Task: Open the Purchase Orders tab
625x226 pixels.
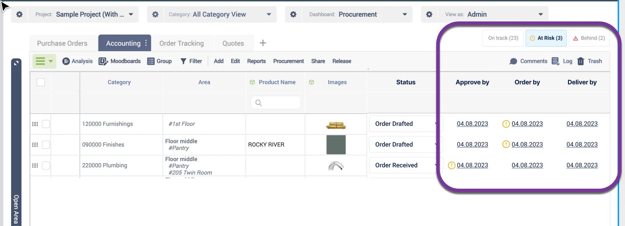Action: [x=62, y=44]
